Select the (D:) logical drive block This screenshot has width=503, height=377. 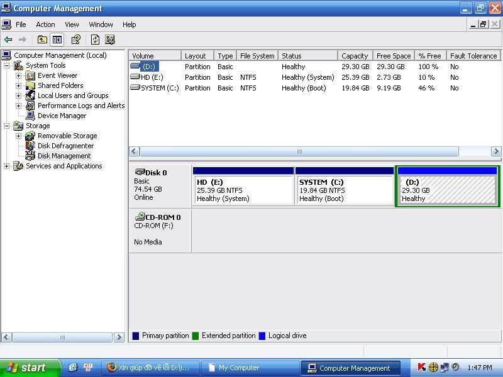[448, 186]
